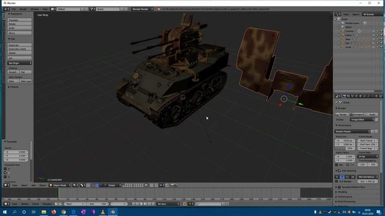Image resolution: width=385 pixels, height=216 pixels.
Task: Jump to the end frame in the timeline
Action: [x=153, y=204]
